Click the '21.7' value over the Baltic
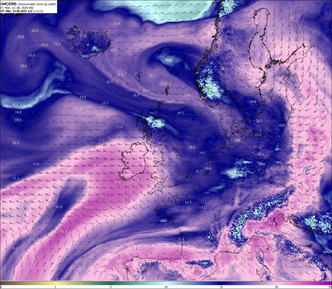Viewport: 332px width, 289px height. 259,121
